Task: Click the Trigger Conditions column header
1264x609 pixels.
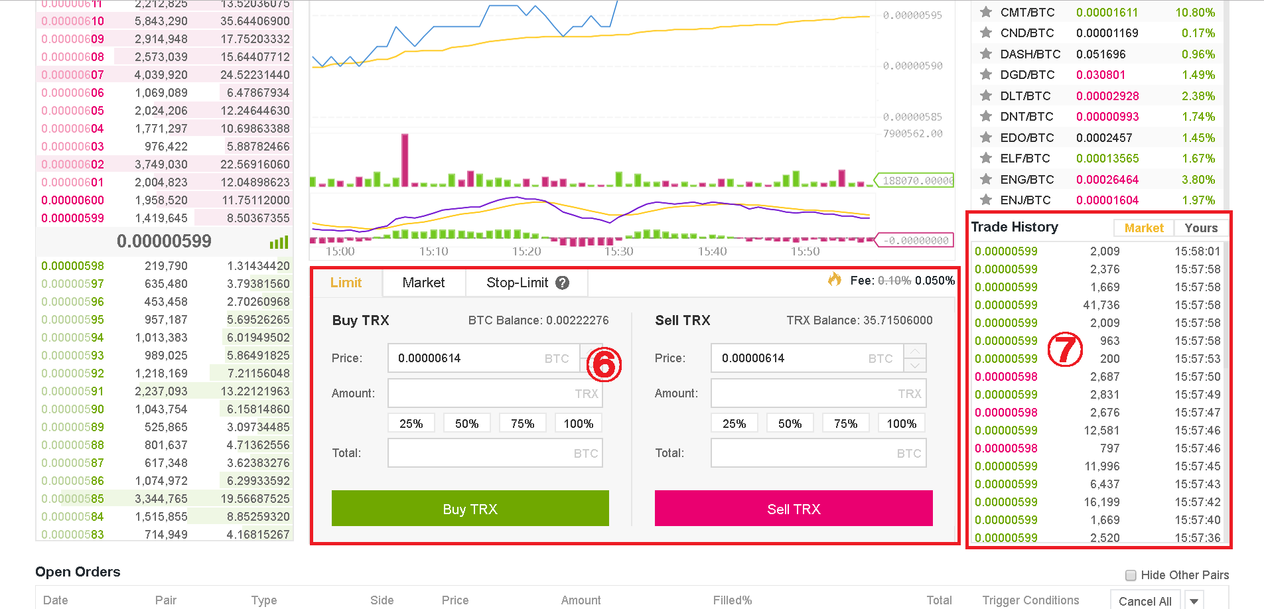Action: pyautogui.click(x=1030, y=600)
